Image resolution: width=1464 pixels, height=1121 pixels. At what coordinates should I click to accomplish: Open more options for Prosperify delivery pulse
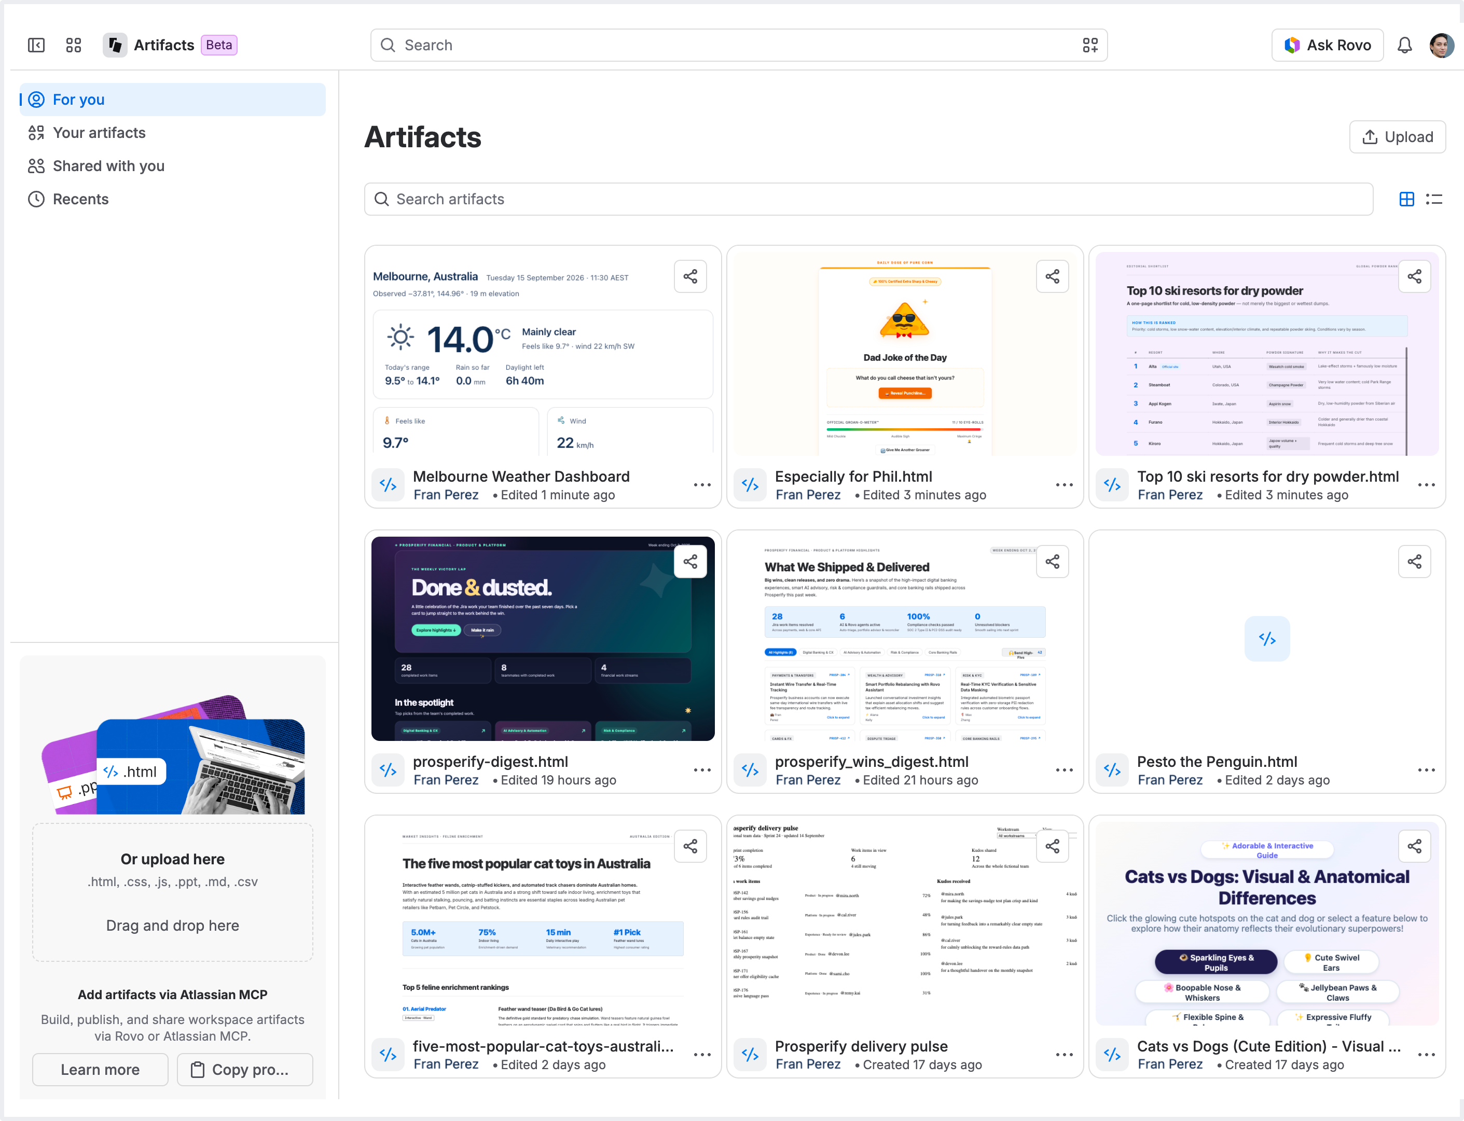[x=1064, y=1055]
